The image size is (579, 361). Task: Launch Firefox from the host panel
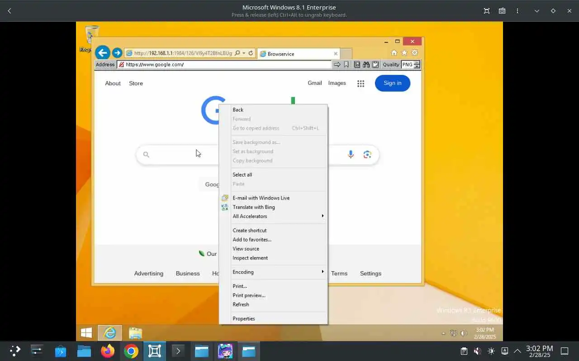108,351
